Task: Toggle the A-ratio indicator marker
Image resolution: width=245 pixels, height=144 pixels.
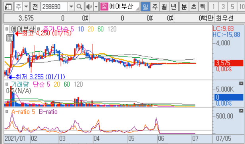Action: tap(7, 112)
